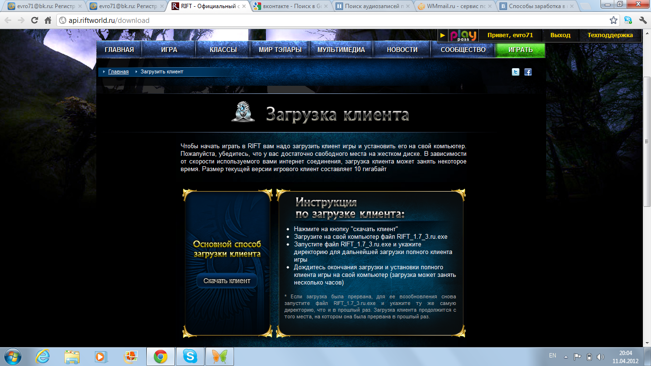The height and width of the screenshot is (366, 651).
Task: Click Главная breadcrumb link
Action: click(x=118, y=71)
